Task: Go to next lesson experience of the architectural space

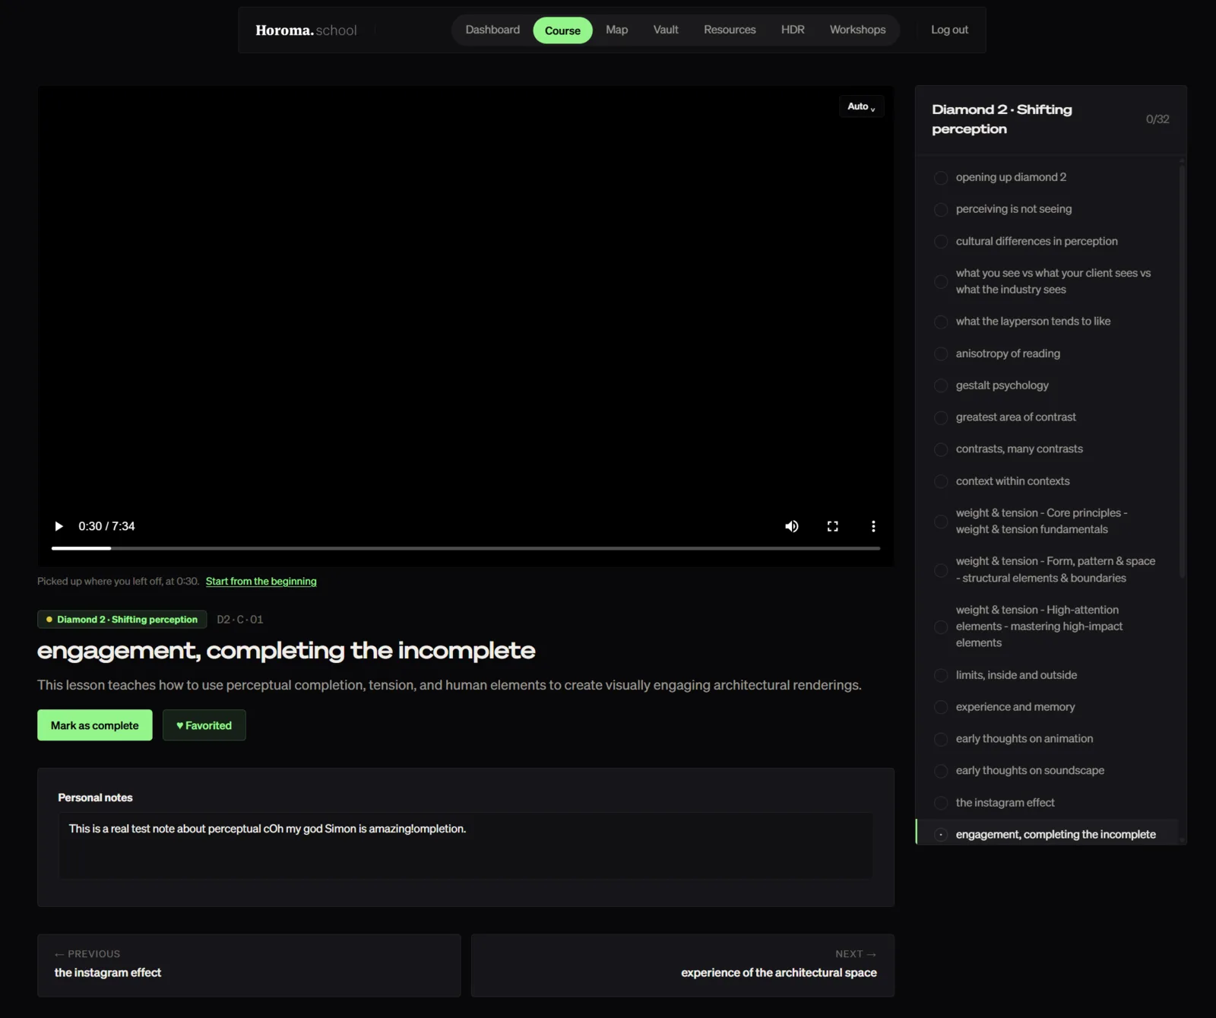Action: (682, 965)
